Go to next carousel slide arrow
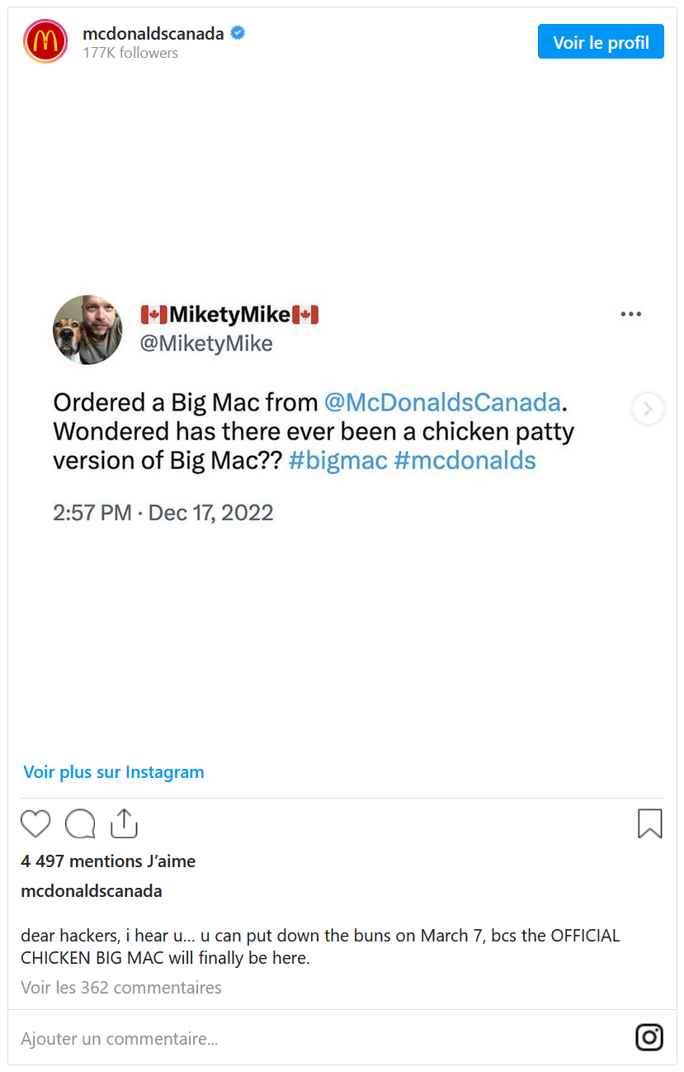The image size is (684, 1072). click(648, 409)
